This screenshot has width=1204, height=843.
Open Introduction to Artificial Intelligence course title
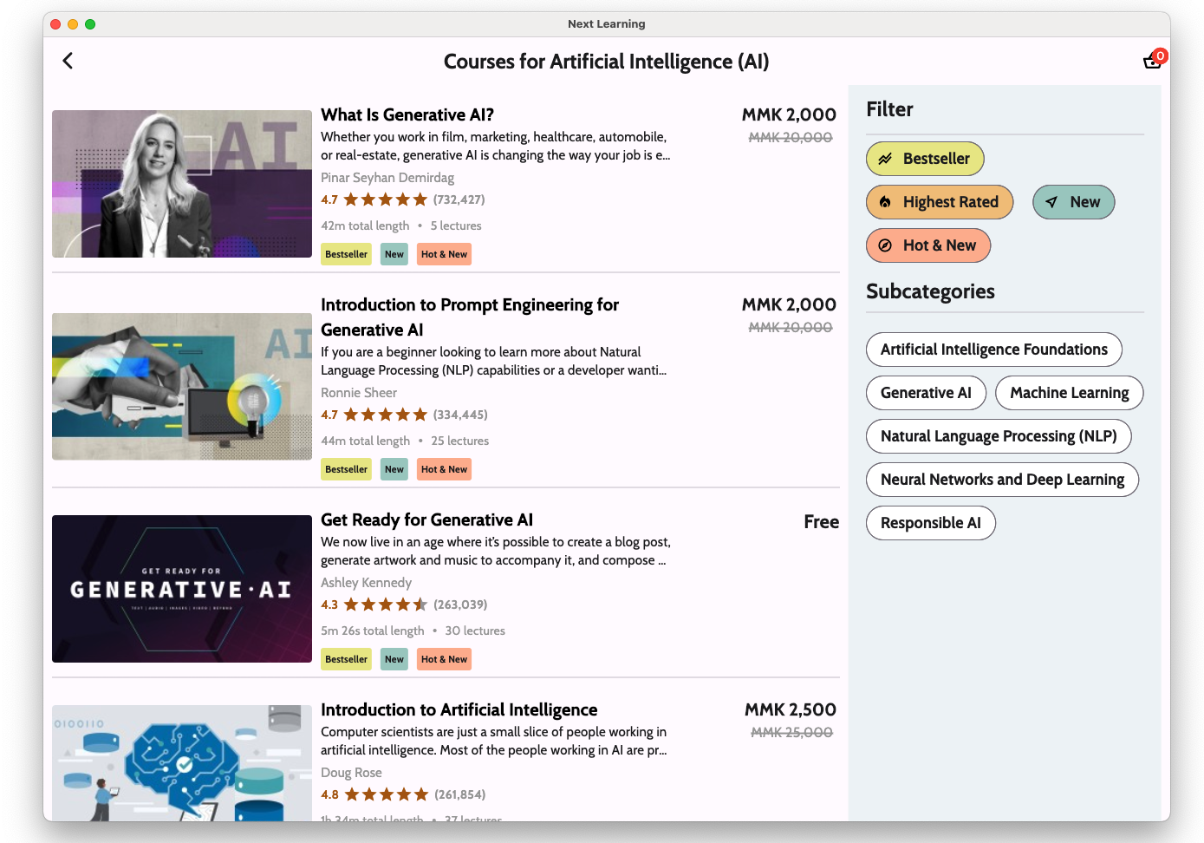coord(459,709)
